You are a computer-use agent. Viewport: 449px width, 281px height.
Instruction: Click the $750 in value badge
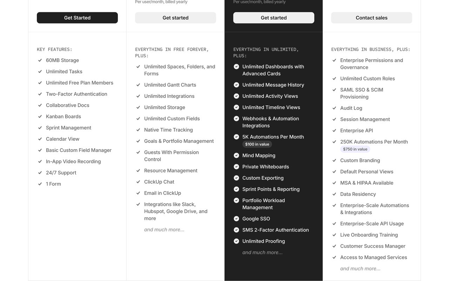point(355,149)
